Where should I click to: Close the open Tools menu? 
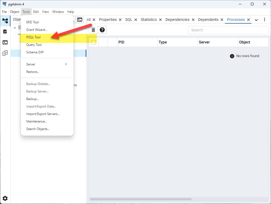(26, 12)
